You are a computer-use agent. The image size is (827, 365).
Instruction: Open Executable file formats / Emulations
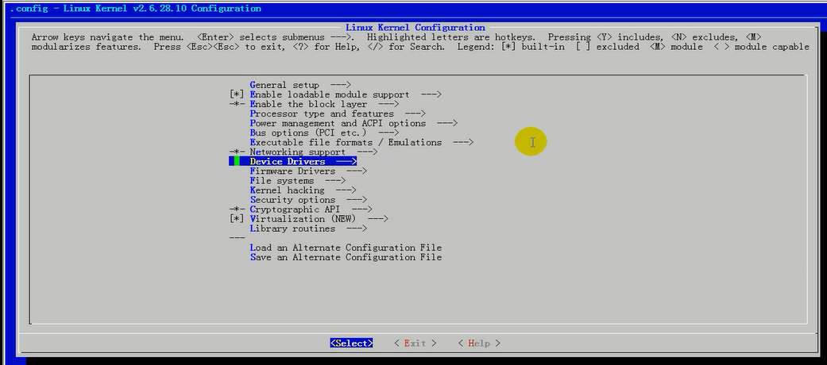[361, 142]
